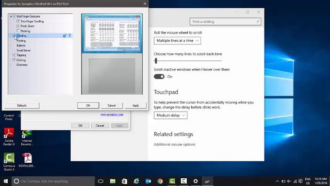Image resolution: width=330 pixels, height=186 pixels.
Task: Open the Multiple lines at a time dropdown
Action: tap(177, 41)
